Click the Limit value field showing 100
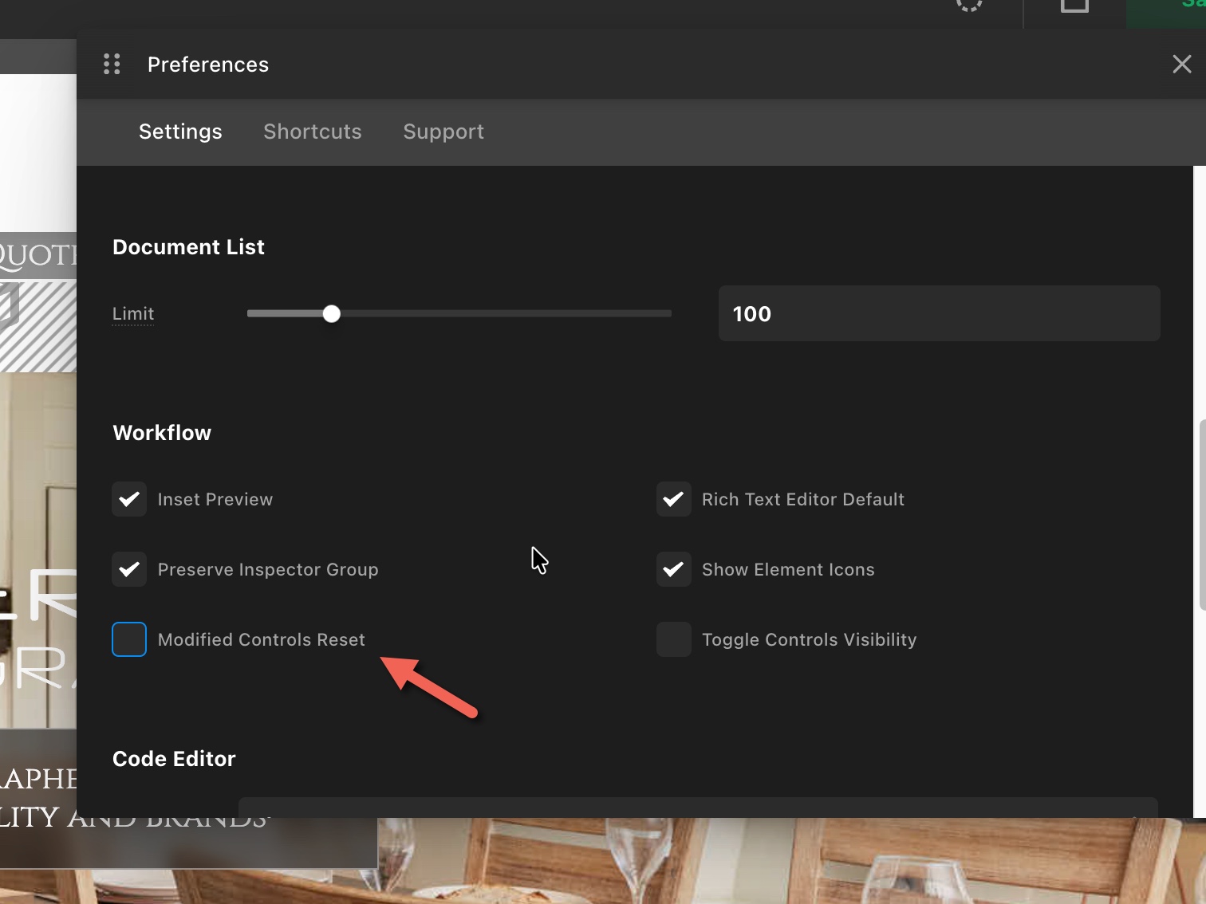 click(x=939, y=313)
